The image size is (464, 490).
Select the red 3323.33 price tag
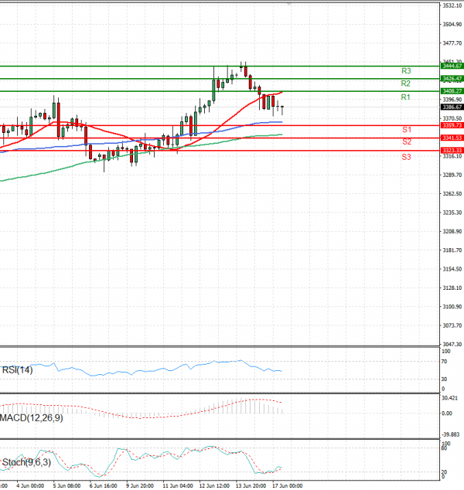pos(452,150)
